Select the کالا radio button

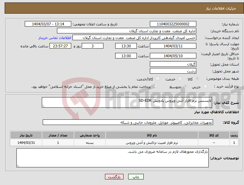[197, 79]
